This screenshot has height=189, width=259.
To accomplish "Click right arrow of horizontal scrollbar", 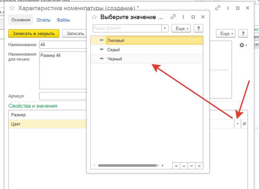I will pyautogui.click(x=163, y=166).
